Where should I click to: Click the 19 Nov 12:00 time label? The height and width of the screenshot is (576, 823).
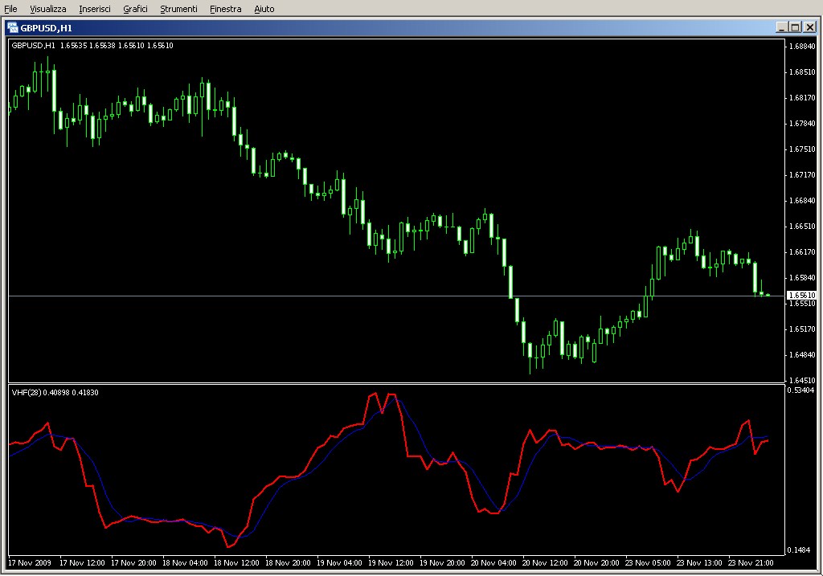391,563
